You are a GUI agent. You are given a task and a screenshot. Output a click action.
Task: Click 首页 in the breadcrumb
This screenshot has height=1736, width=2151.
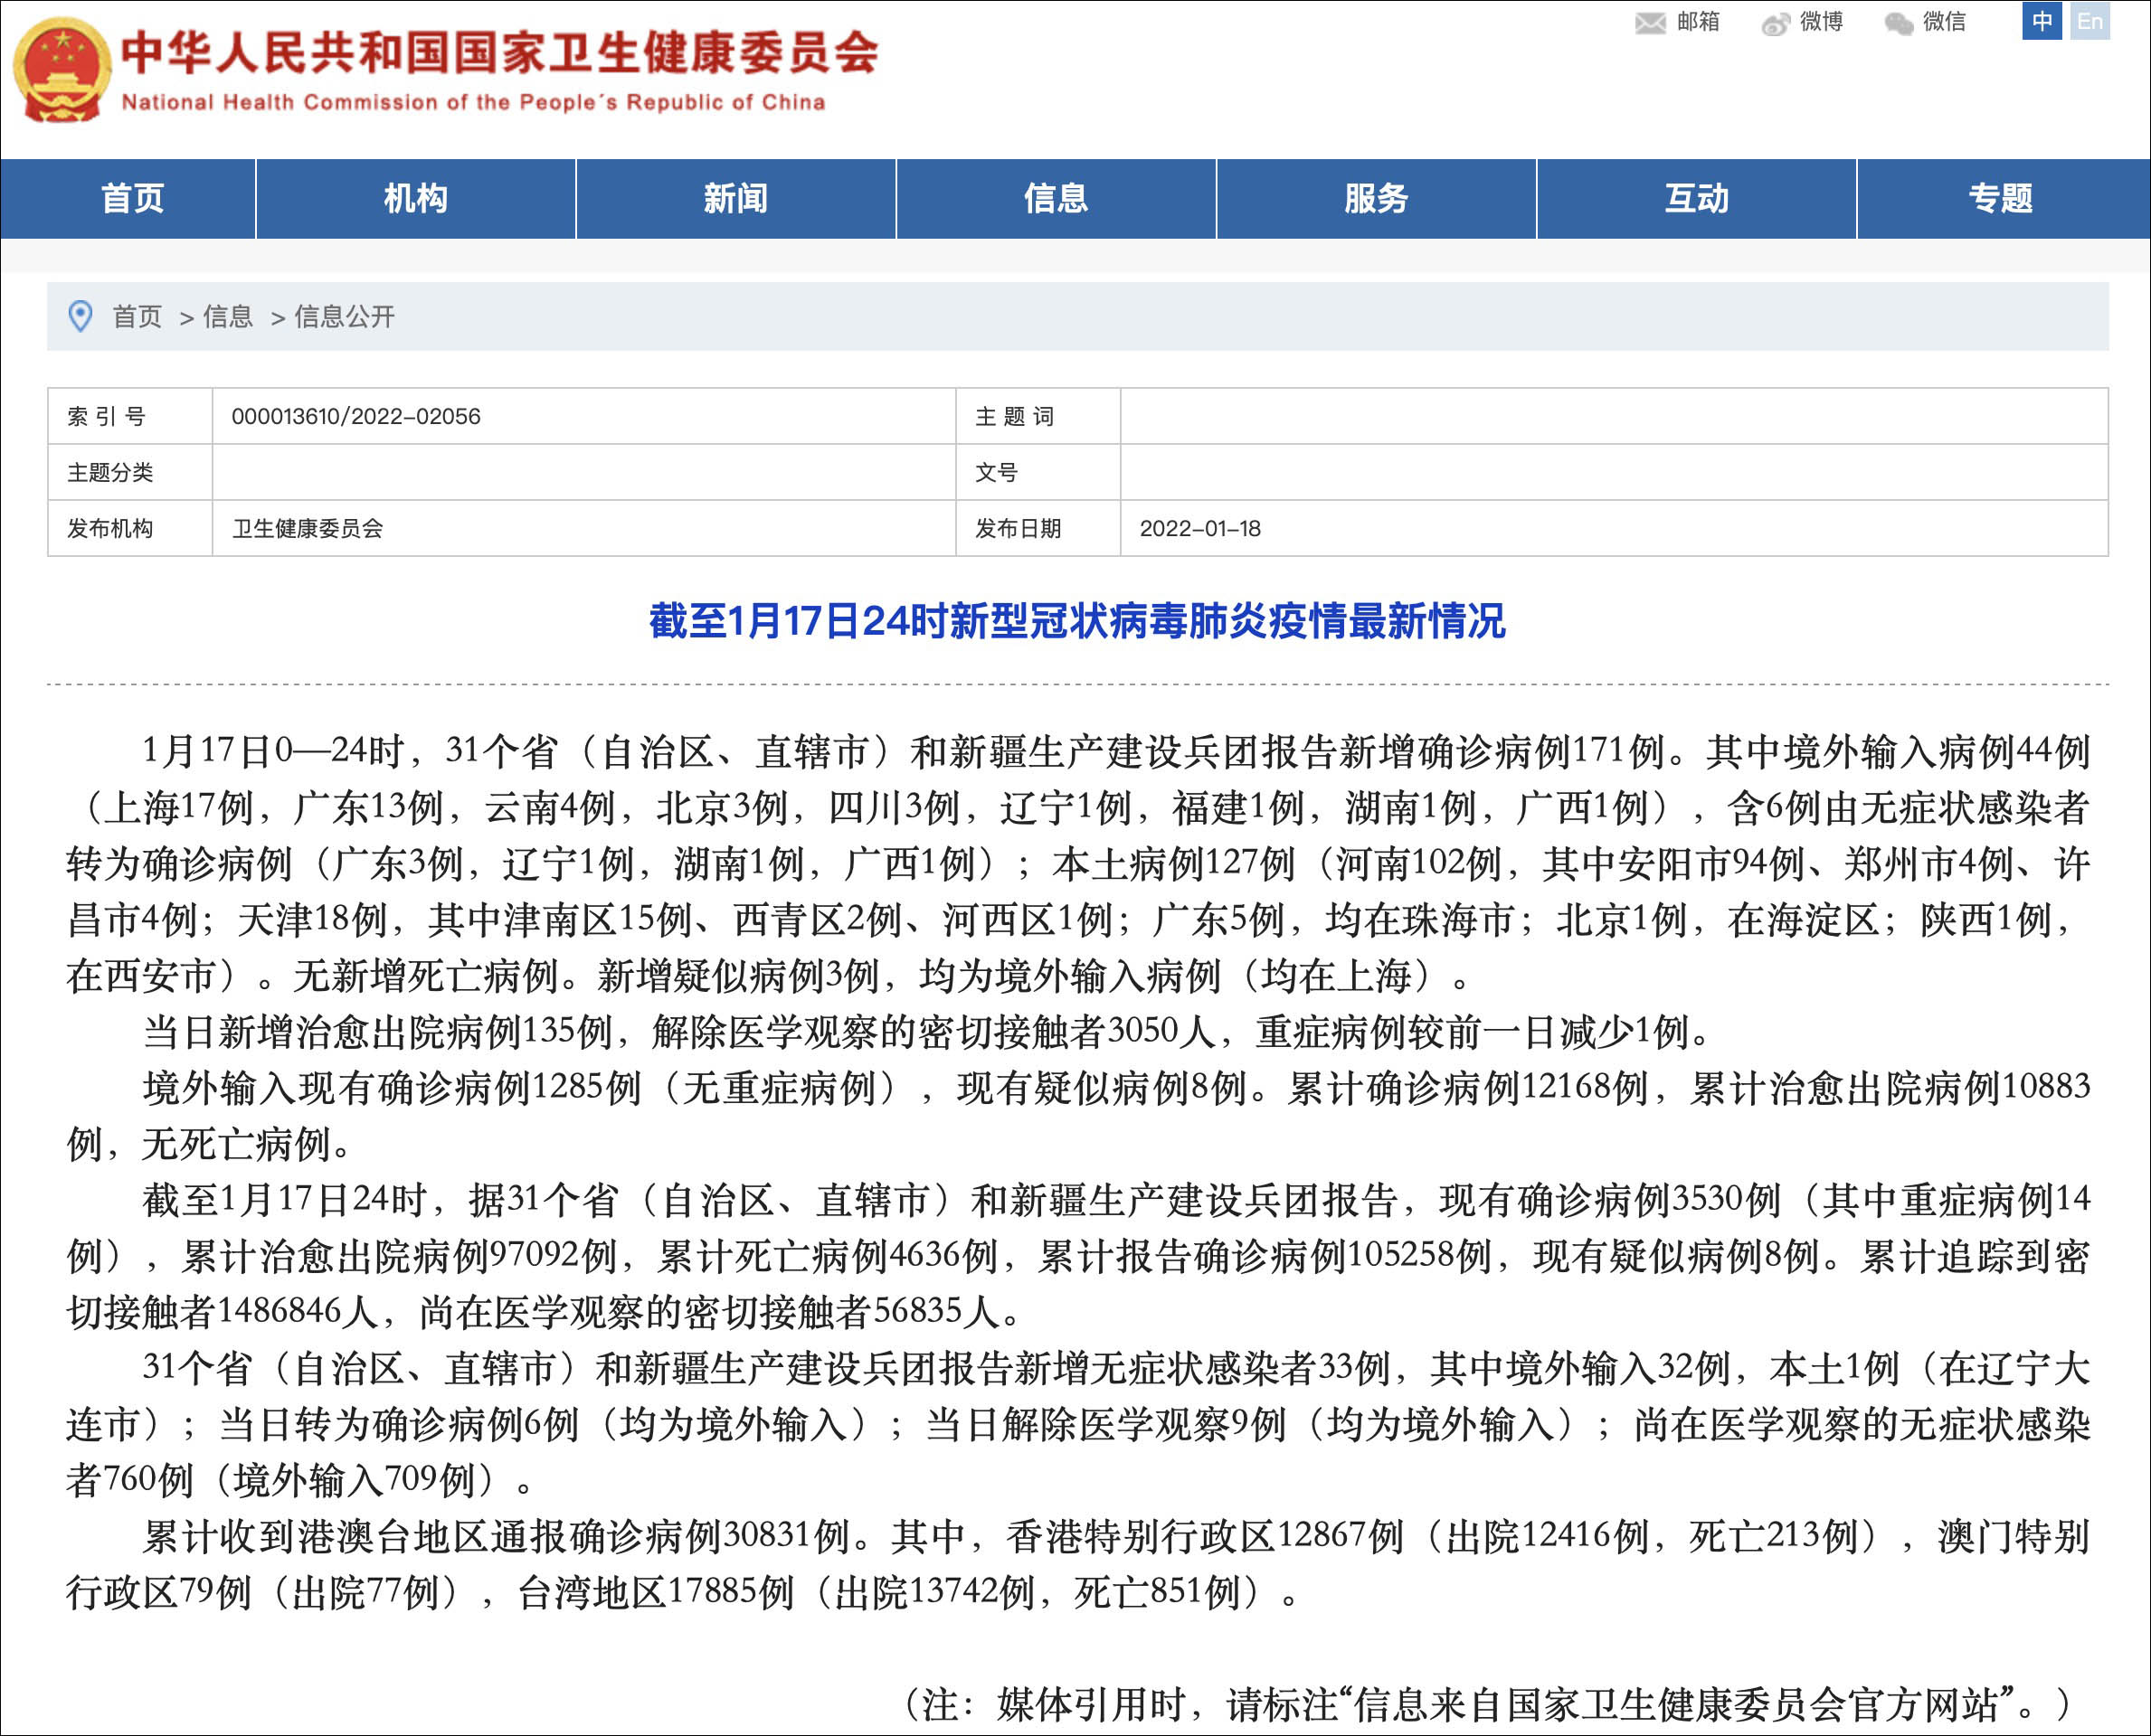click(x=137, y=317)
